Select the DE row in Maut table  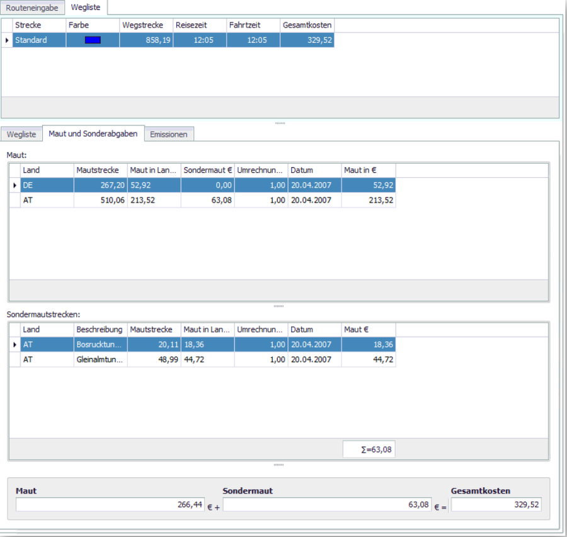(47, 185)
